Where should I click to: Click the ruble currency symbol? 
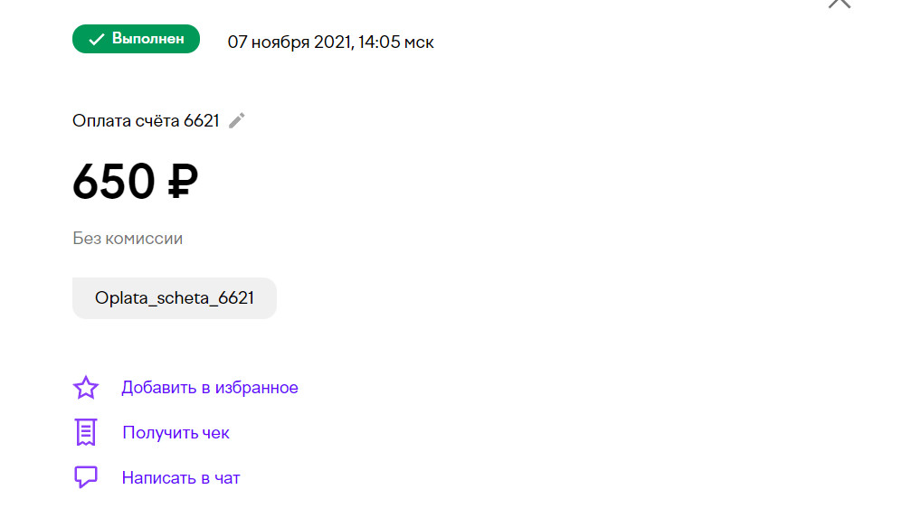(183, 181)
